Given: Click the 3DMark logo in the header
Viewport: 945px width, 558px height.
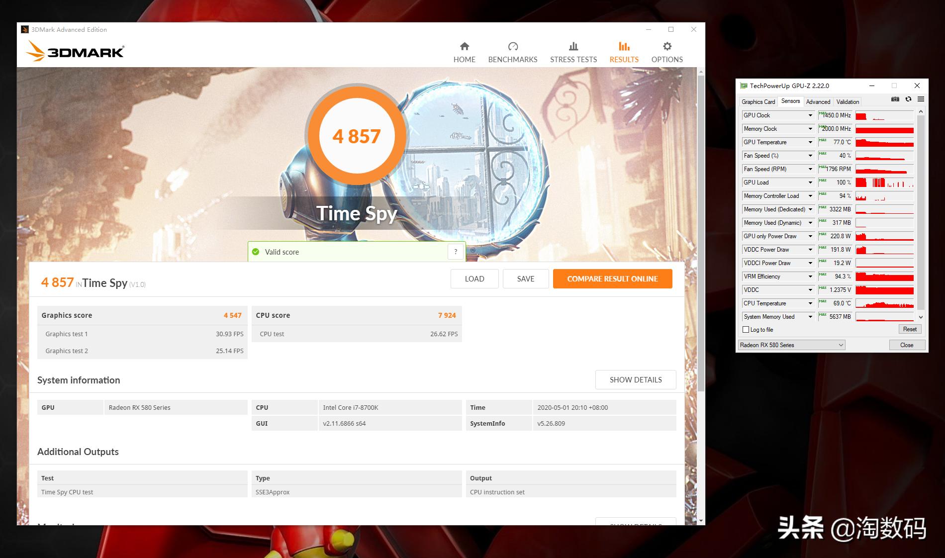Looking at the screenshot, I should point(75,51).
